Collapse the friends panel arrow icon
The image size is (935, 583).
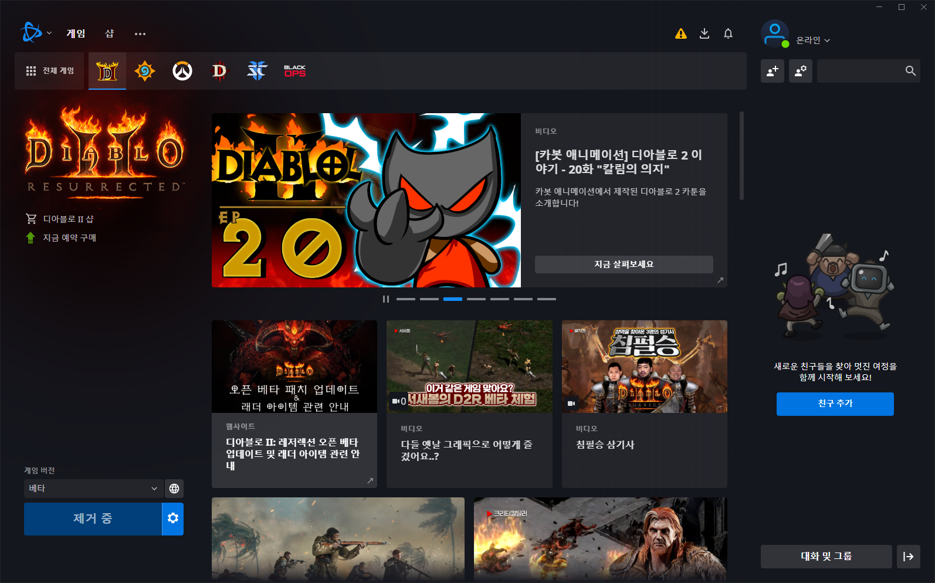pos(909,557)
